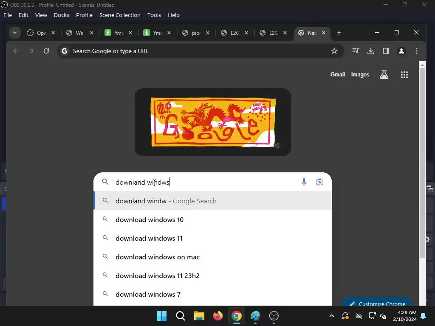Close the 'pip' tab
Screen dimensions: 435x326
207,33
